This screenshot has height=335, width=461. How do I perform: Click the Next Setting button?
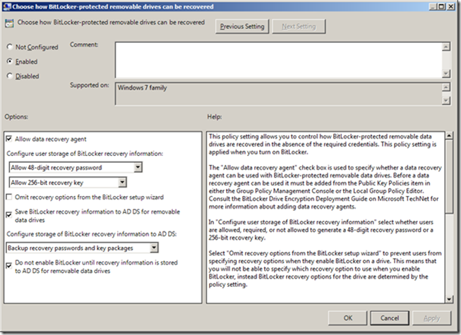(x=298, y=27)
